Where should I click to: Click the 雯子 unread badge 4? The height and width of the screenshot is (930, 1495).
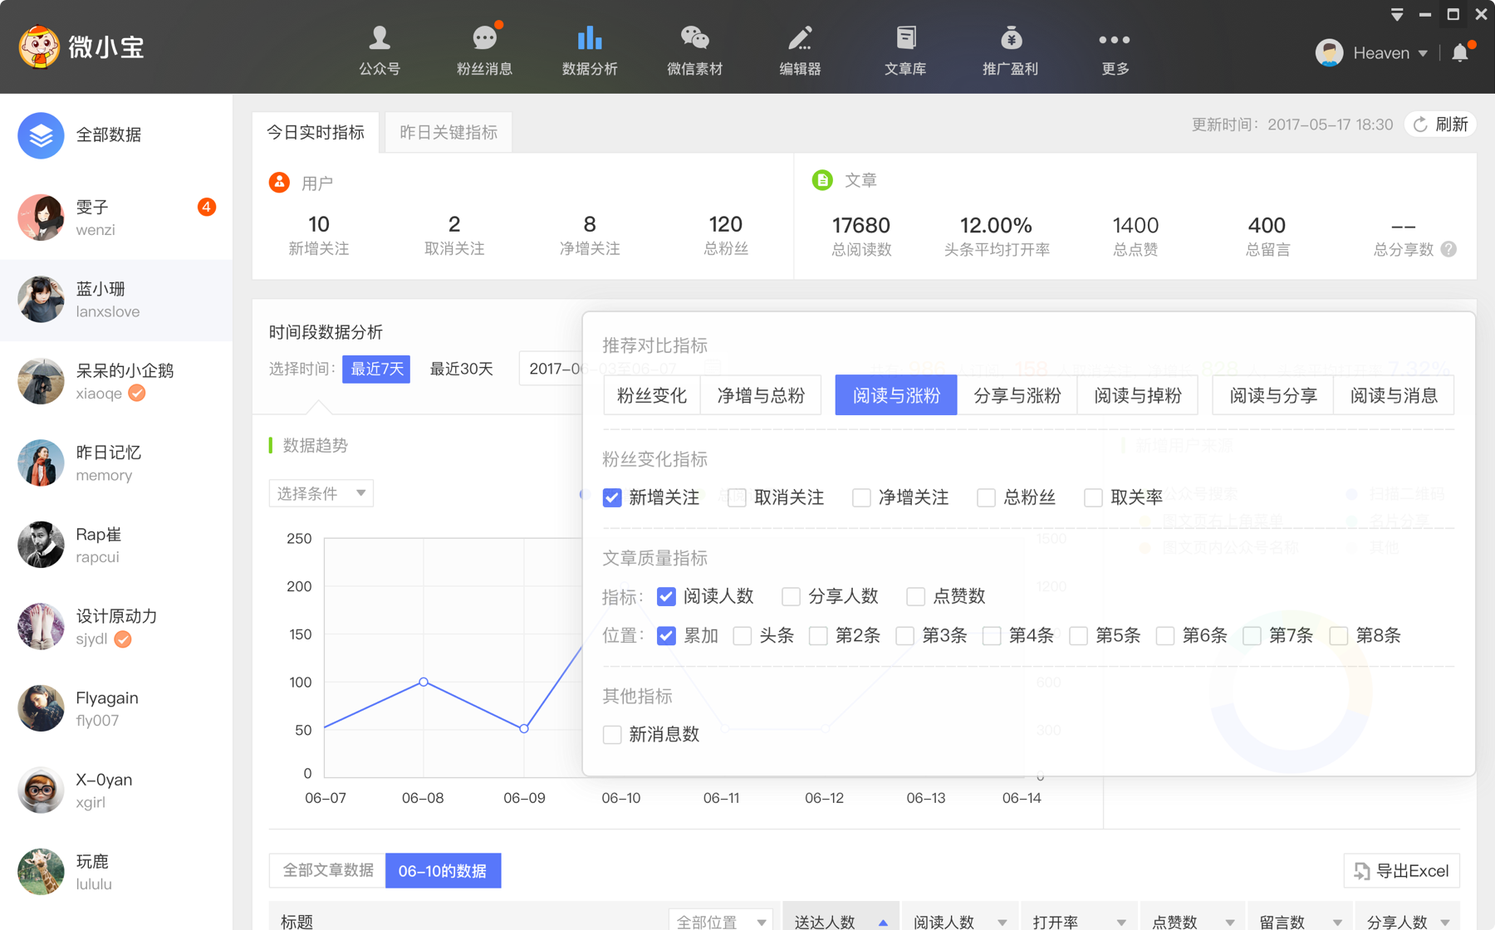pos(206,207)
